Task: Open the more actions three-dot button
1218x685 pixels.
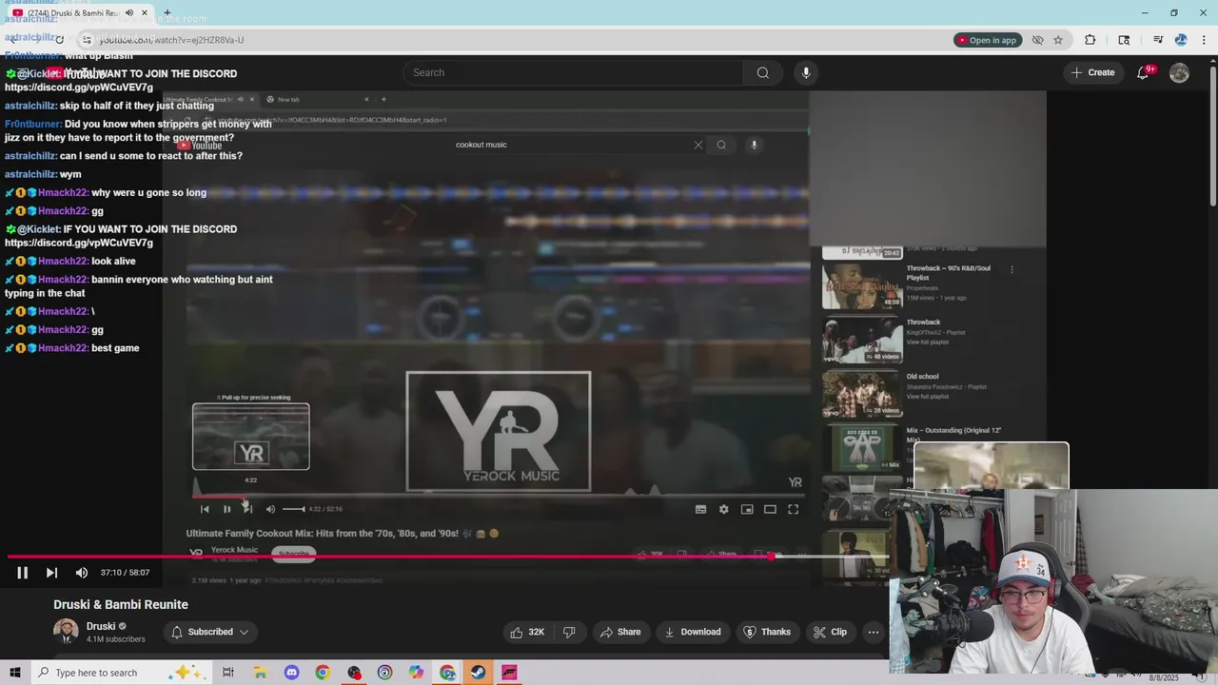Action: [873, 632]
